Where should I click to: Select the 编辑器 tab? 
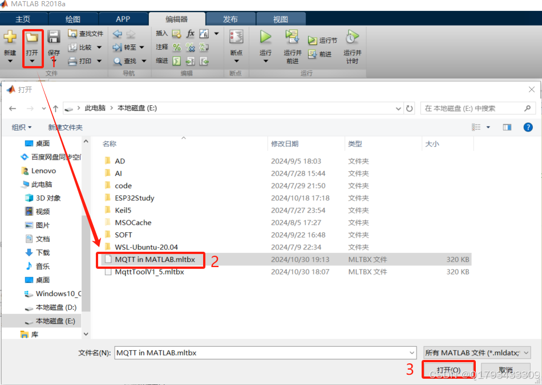pos(177,19)
